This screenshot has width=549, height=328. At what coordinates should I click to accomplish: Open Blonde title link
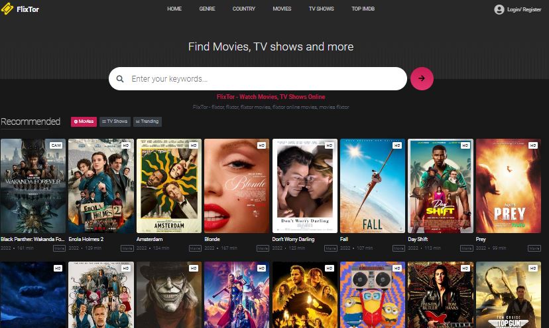[x=212, y=239]
